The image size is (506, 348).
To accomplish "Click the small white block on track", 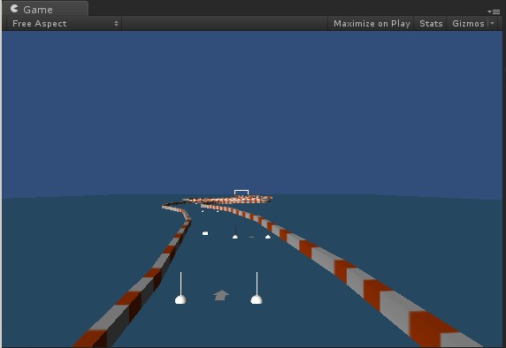I will [x=205, y=233].
